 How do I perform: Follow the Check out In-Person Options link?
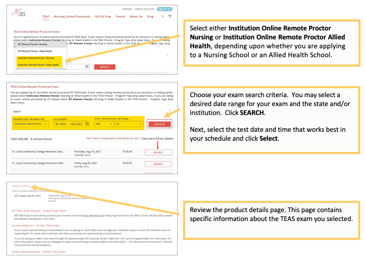click(157, 138)
